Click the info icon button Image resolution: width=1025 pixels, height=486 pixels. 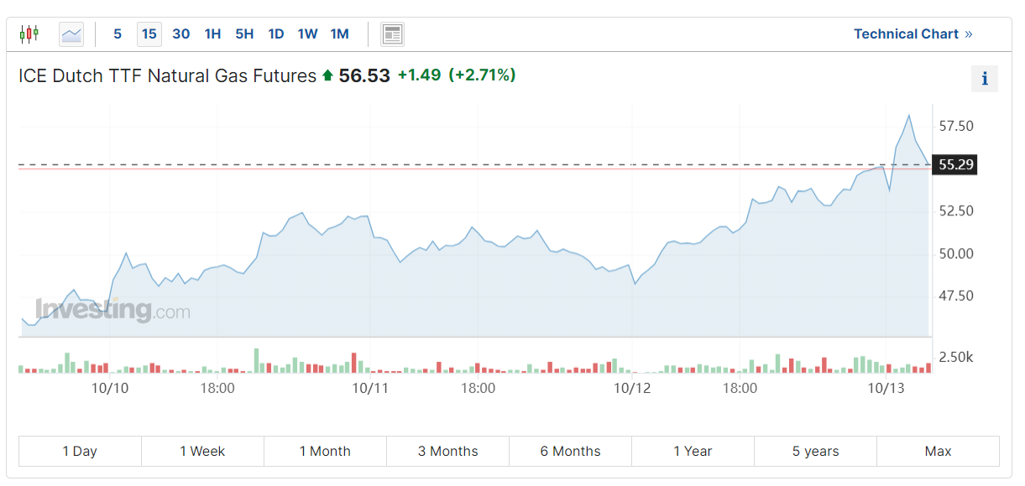(x=985, y=79)
